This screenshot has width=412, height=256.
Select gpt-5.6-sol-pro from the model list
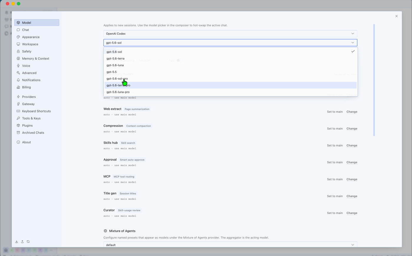click(230, 79)
